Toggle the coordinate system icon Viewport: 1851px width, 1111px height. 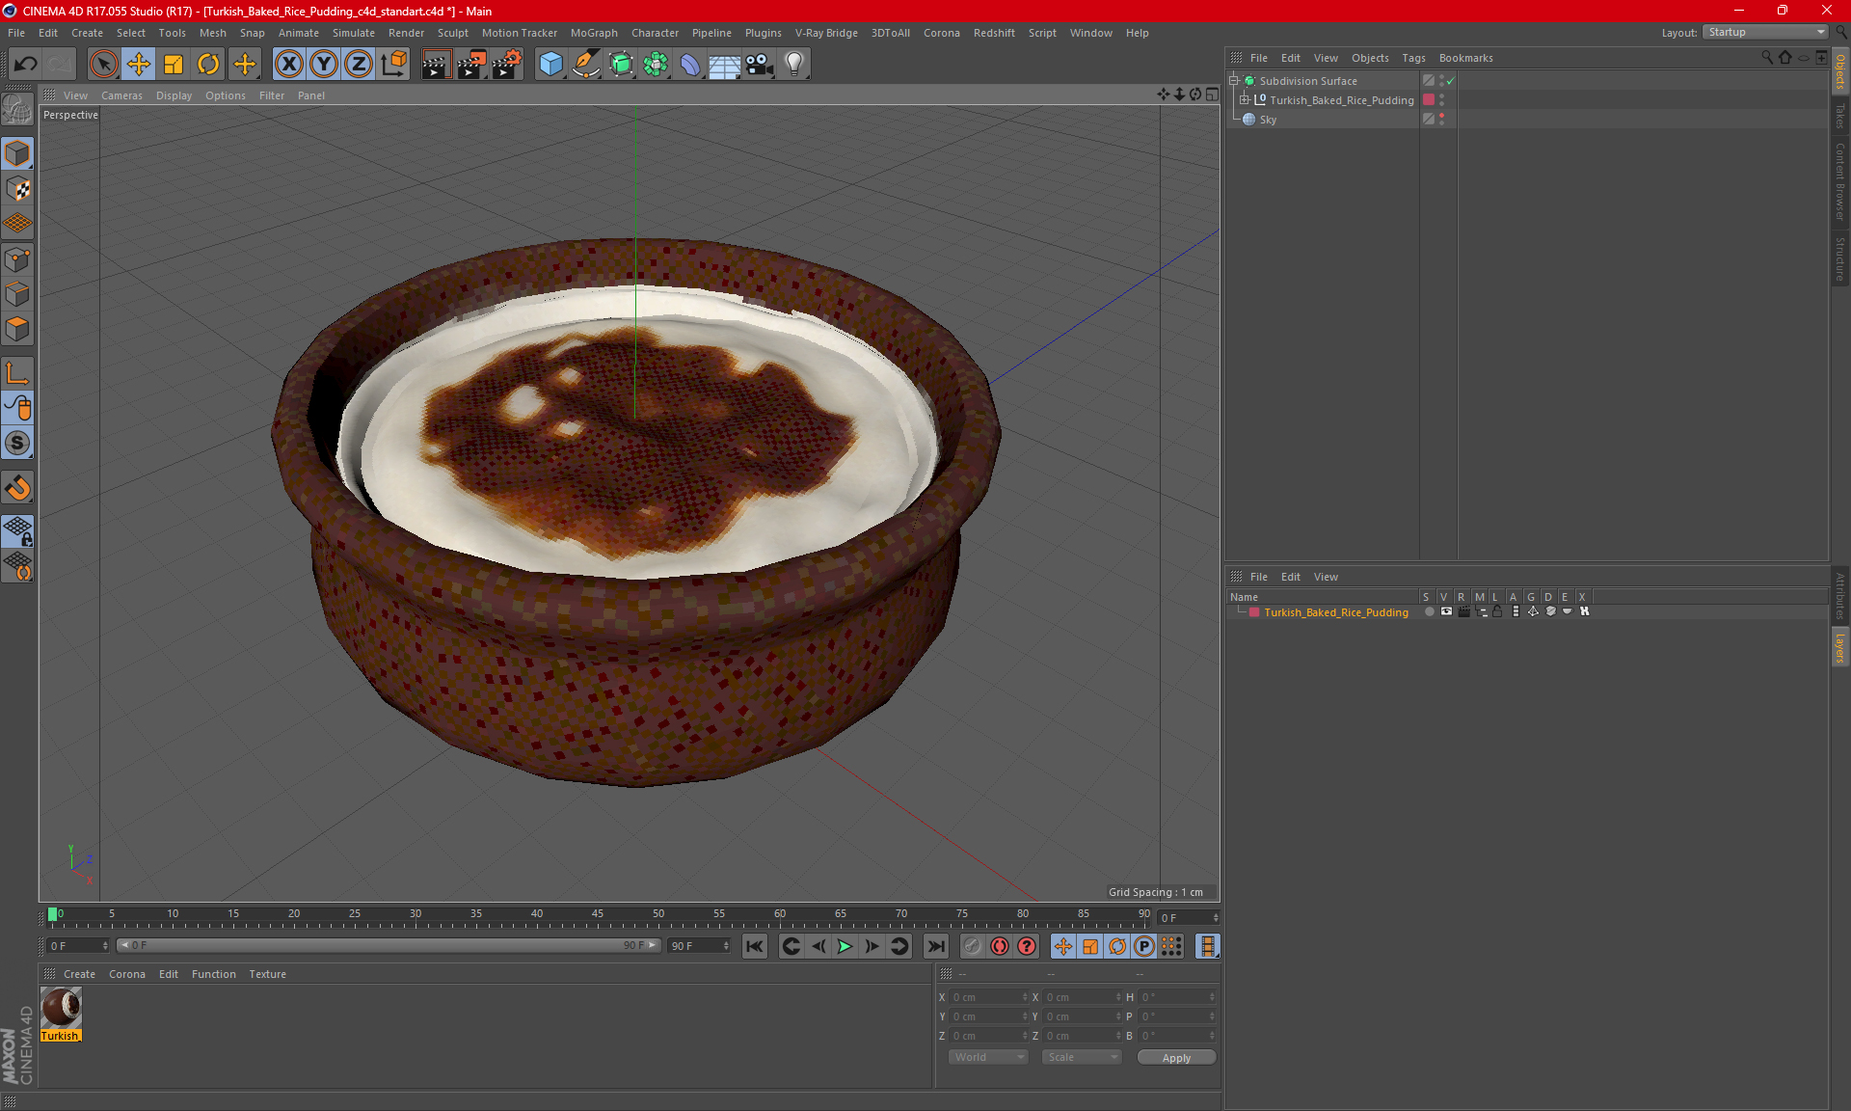[x=393, y=65]
